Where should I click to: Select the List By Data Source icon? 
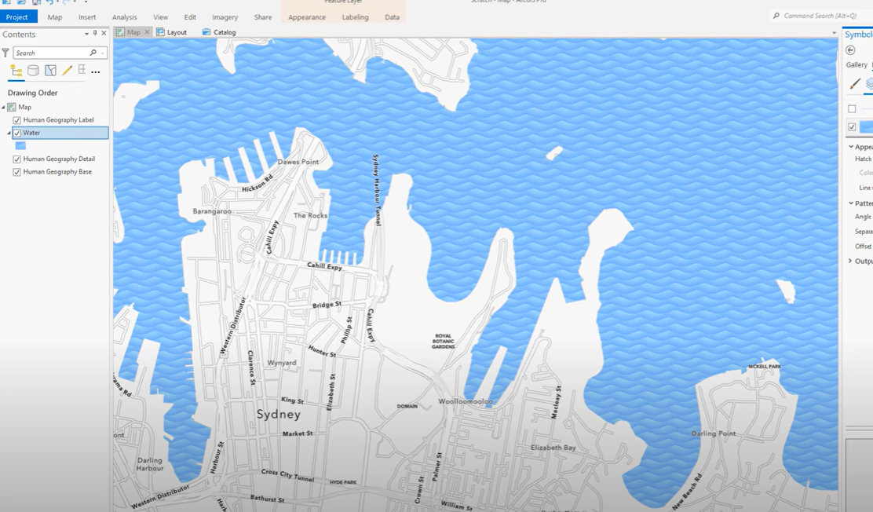[x=33, y=70]
